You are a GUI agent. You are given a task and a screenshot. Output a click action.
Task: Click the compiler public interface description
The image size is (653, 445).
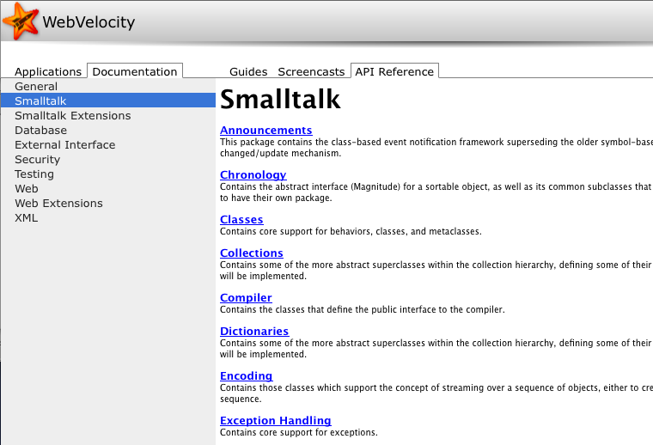pos(363,310)
